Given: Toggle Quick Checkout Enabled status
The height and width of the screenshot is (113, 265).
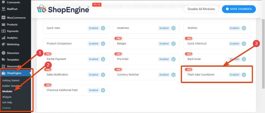Looking at the screenshot, I should tap(234, 44).
